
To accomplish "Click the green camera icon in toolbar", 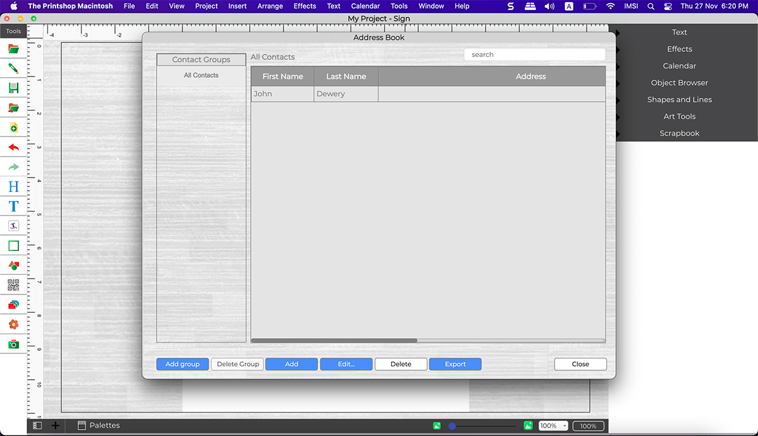I will pyautogui.click(x=13, y=344).
